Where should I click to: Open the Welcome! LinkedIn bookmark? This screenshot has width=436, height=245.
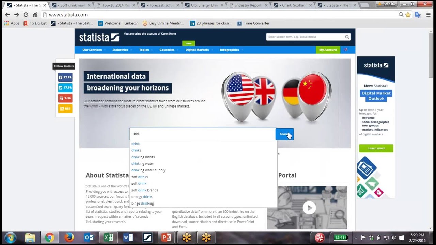118,23
